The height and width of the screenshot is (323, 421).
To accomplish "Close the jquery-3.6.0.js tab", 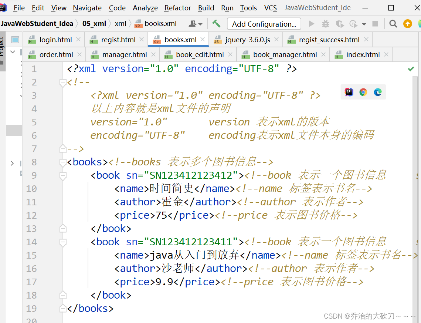I will 276,40.
